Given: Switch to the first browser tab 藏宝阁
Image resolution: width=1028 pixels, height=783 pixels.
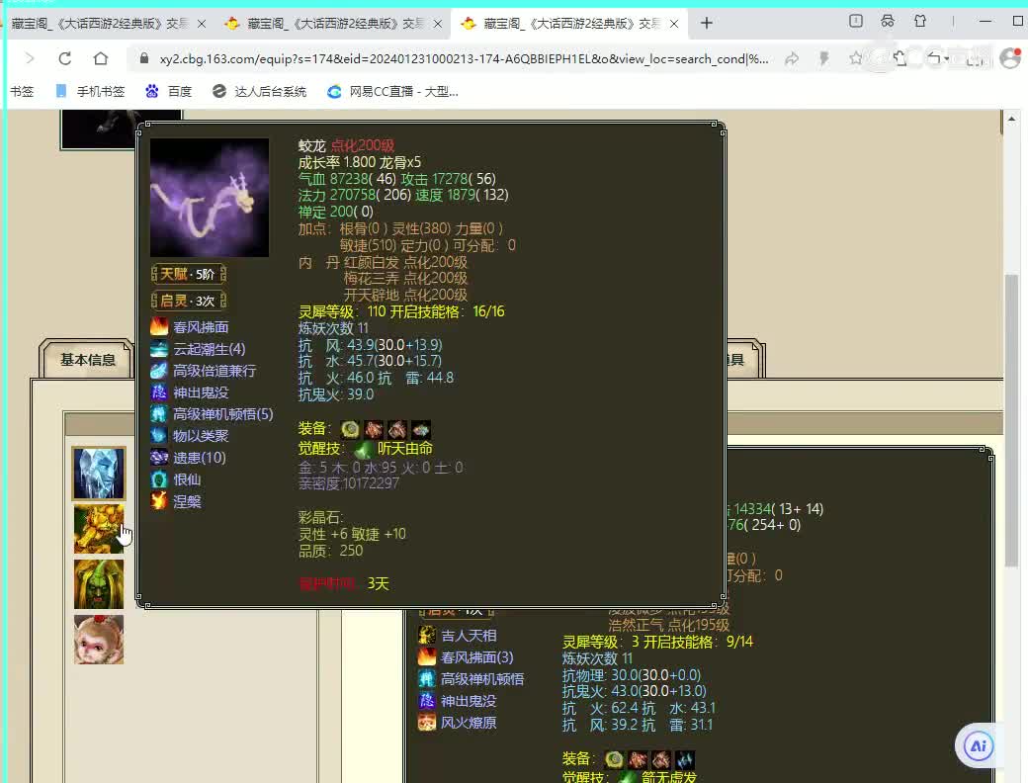Looking at the screenshot, I should [x=100, y=24].
